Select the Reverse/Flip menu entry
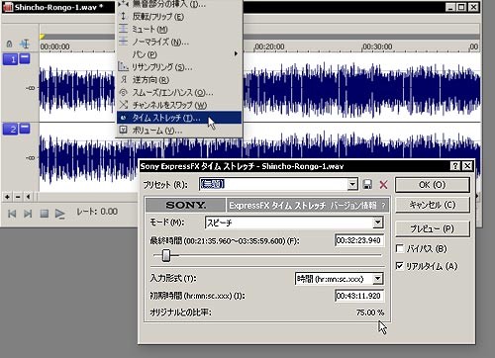The height and width of the screenshot is (358, 495). tap(179, 17)
